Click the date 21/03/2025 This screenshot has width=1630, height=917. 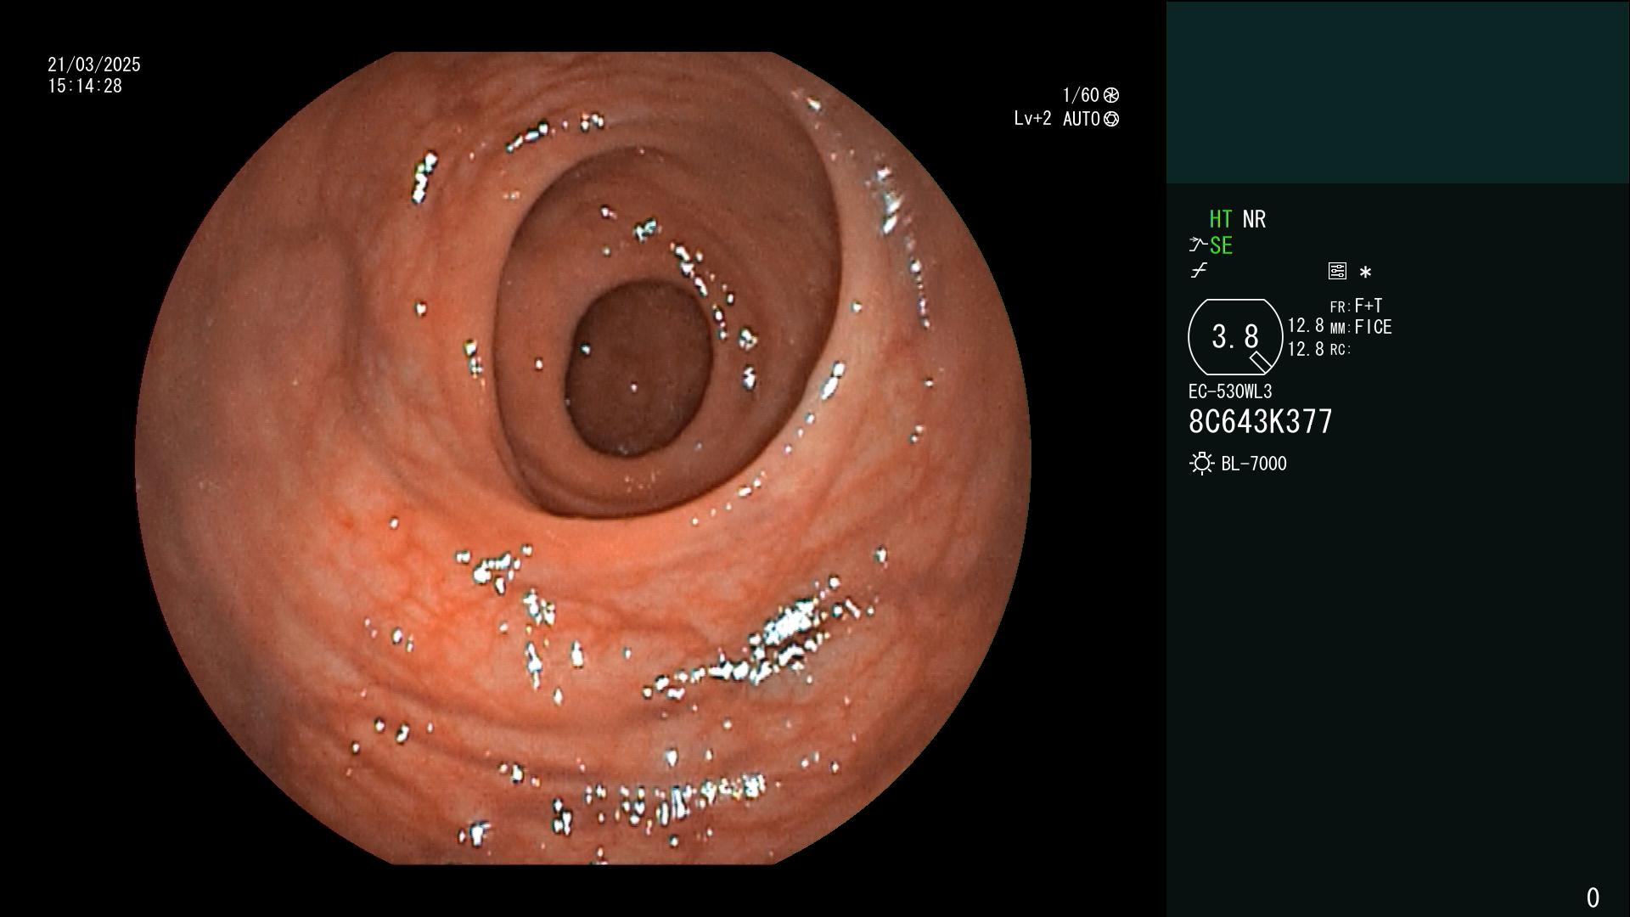click(94, 65)
